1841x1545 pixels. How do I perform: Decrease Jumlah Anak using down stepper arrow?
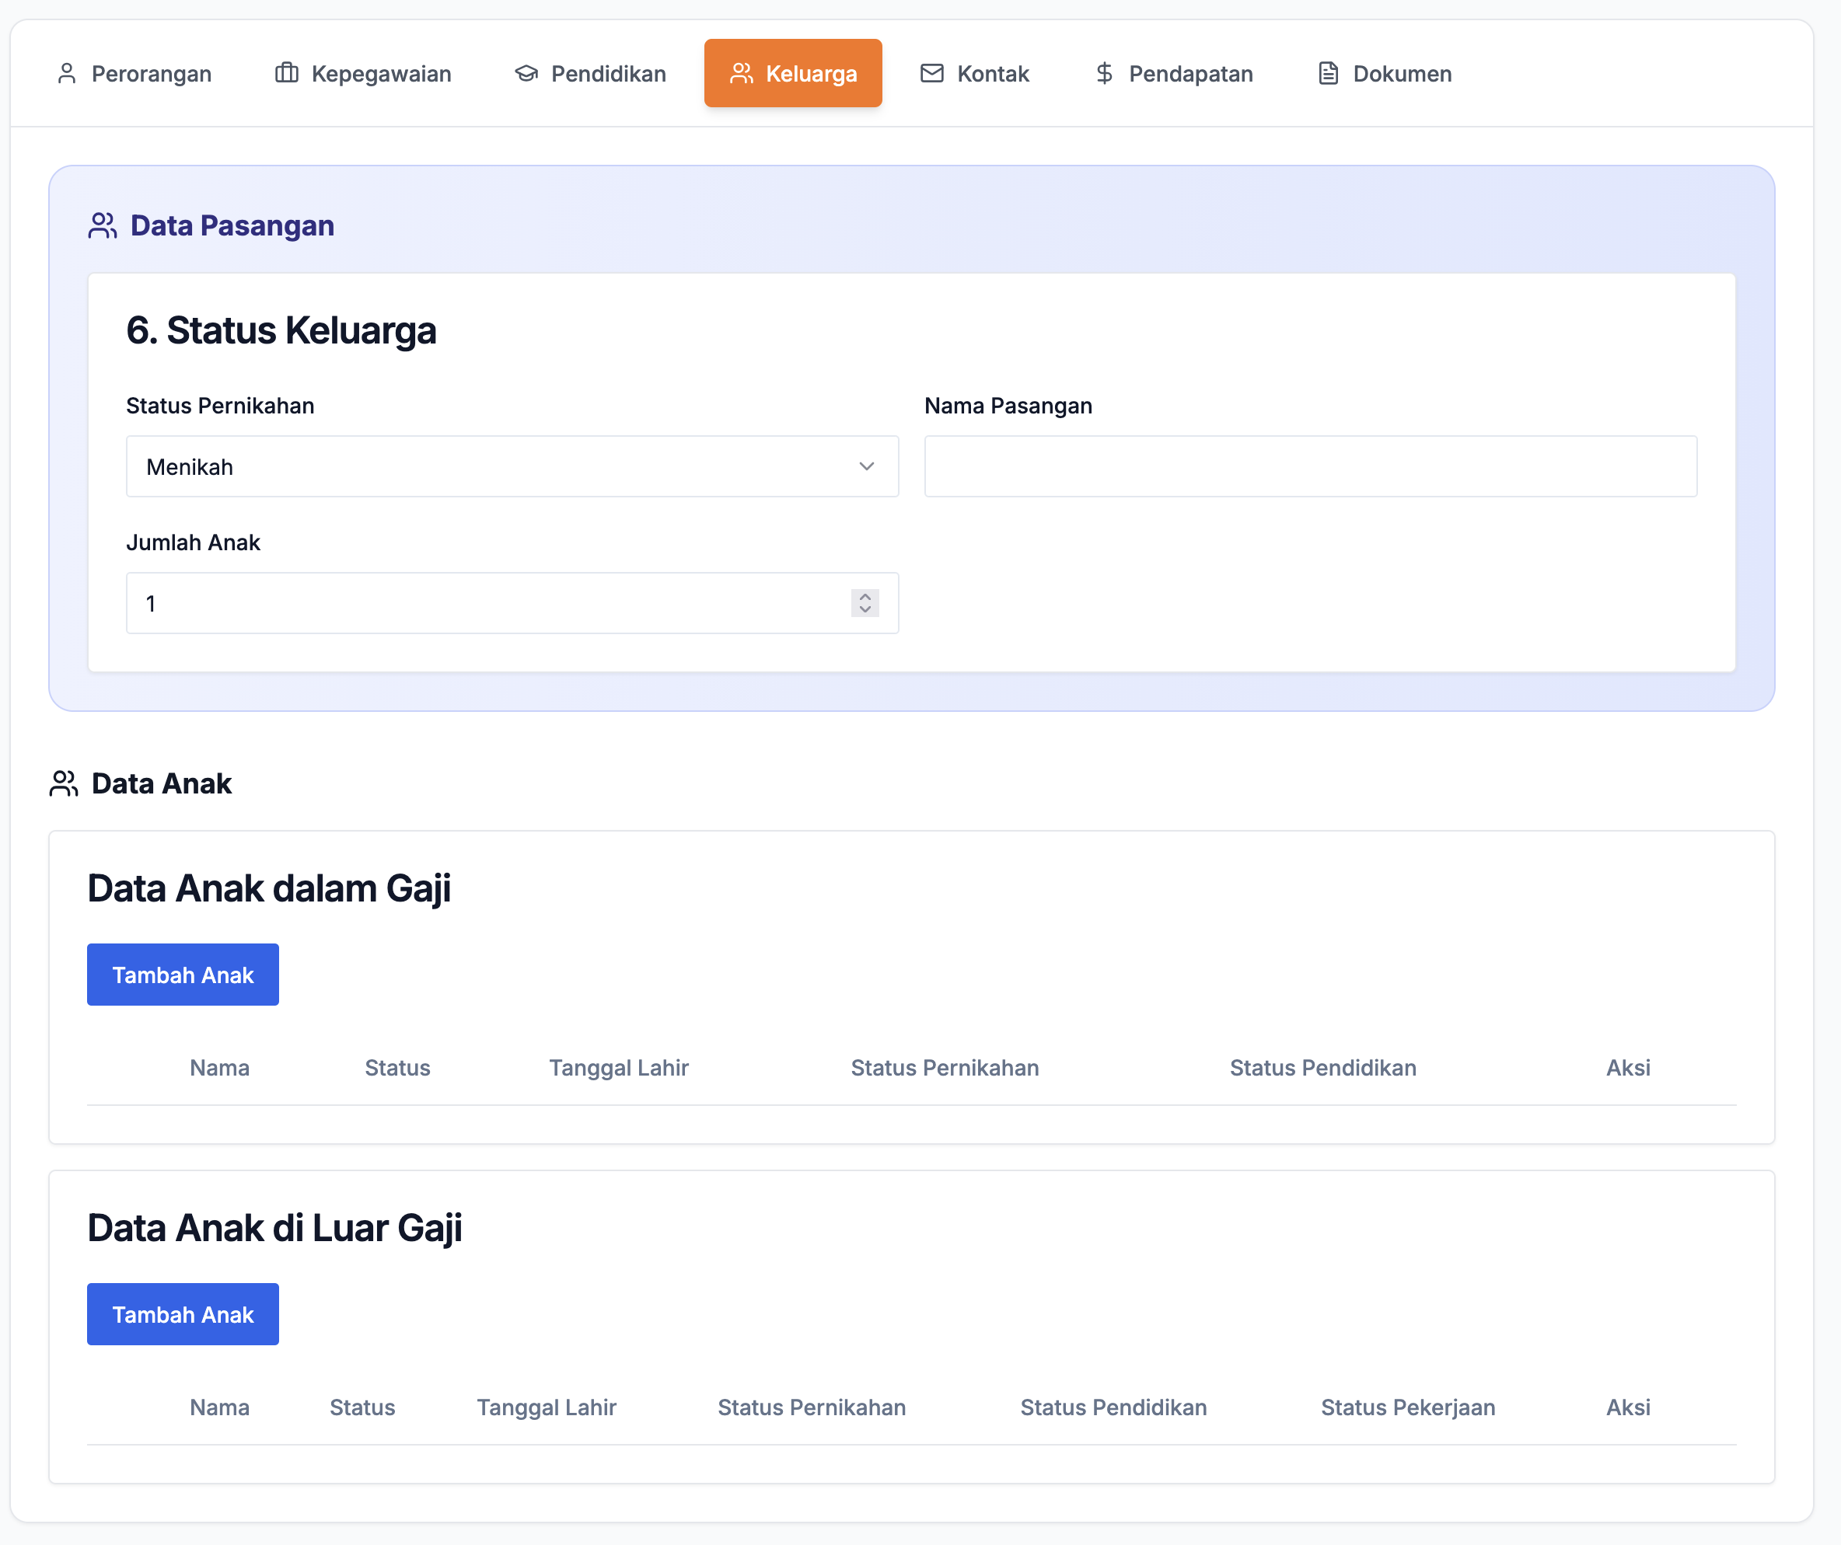tap(865, 610)
